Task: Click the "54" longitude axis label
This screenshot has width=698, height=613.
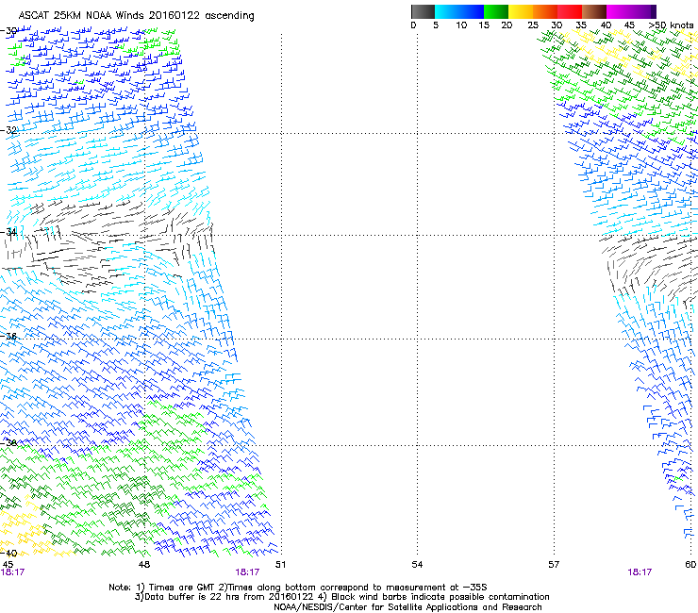Action: click(417, 565)
